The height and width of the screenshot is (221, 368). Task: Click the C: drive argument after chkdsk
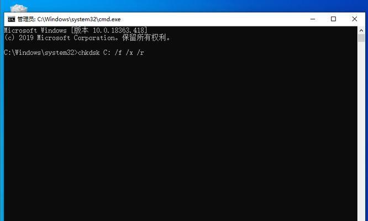point(107,52)
